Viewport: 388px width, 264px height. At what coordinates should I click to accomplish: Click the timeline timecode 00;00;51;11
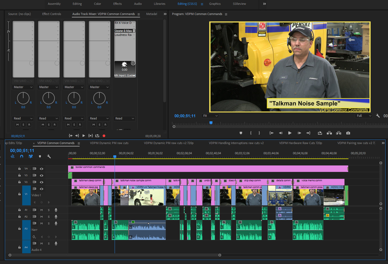[x=22, y=150]
